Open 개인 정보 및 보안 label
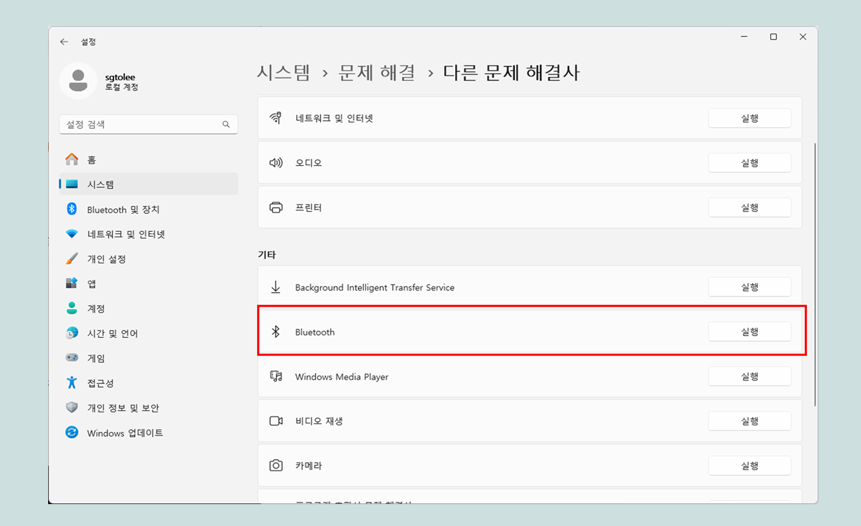The width and height of the screenshot is (861, 526). [x=123, y=408]
